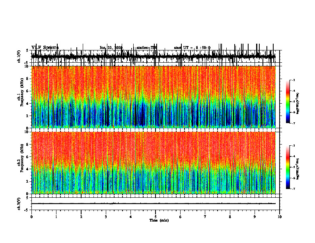Click ch.1 voltage axis "5" tick label
Screen dimensions: 315x243
click(x=27, y=50)
